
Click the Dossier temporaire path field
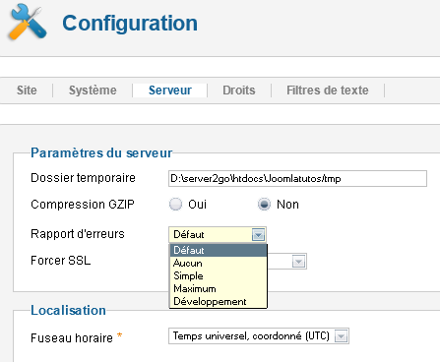coord(297,178)
